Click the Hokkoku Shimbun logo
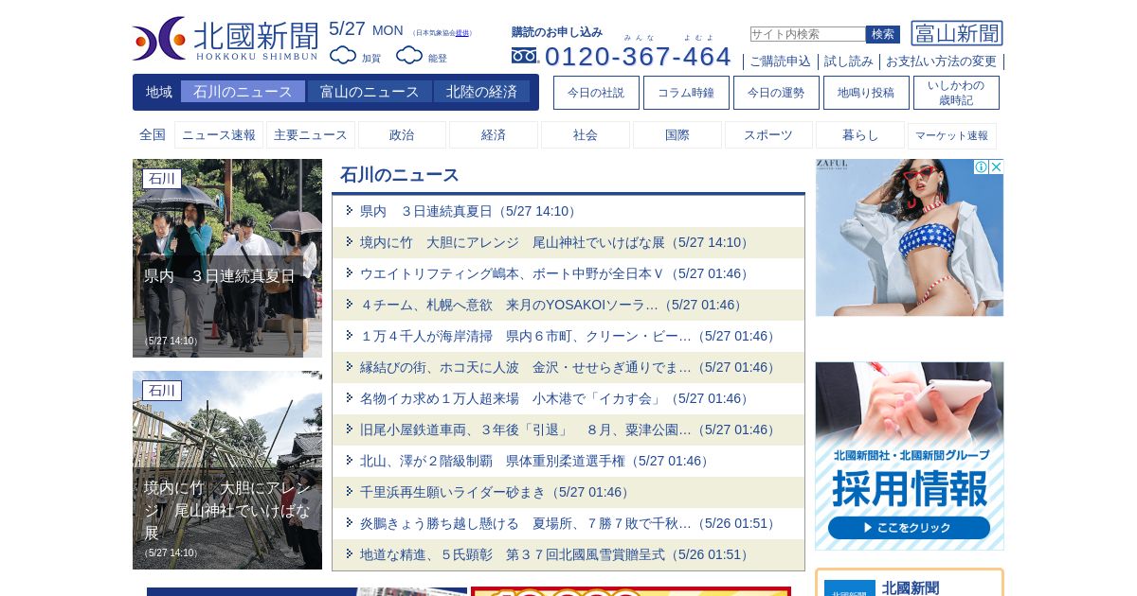Screen dimensions: 1137x596 coord(226,39)
